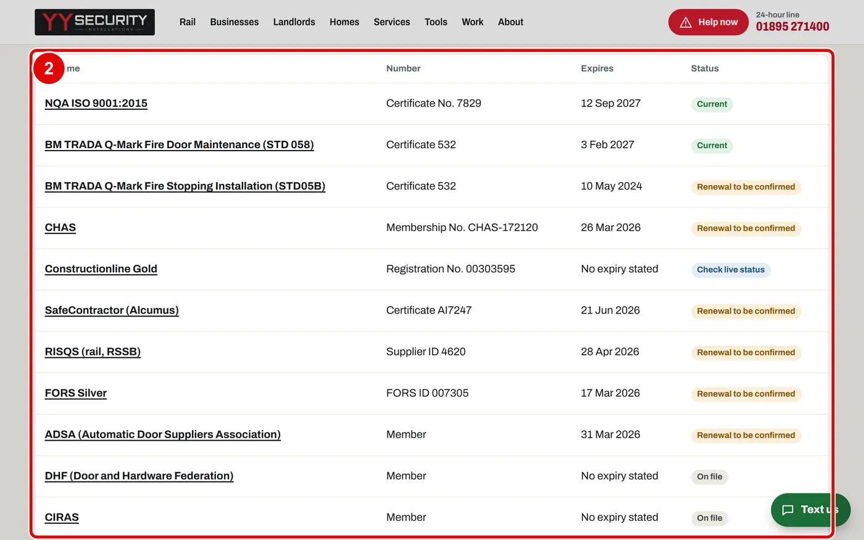
Task: Click the Help now button
Action: tap(708, 22)
